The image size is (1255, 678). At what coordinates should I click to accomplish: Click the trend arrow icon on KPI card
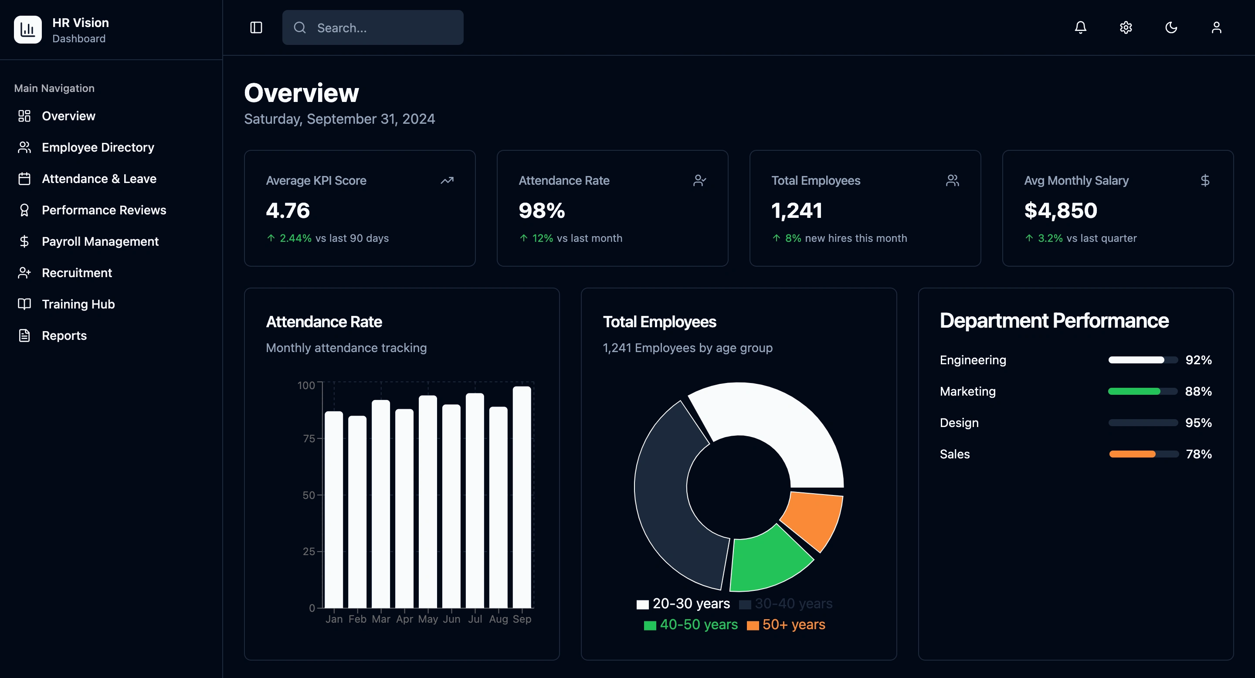pyautogui.click(x=447, y=181)
